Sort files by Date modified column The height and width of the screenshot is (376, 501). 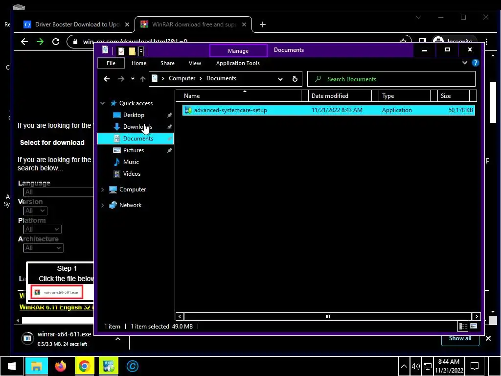click(x=340, y=96)
